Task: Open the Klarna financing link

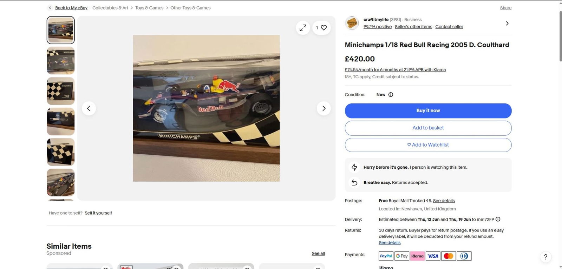Action: [395, 69]
